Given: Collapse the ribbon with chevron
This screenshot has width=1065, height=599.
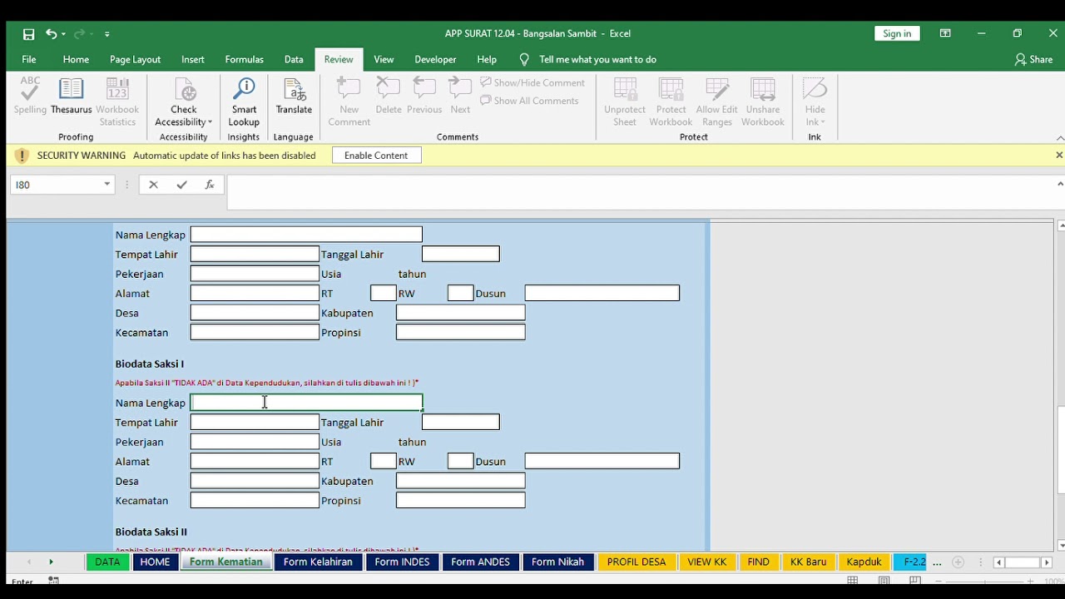Looking at the screenshot, I should 1059,137.
